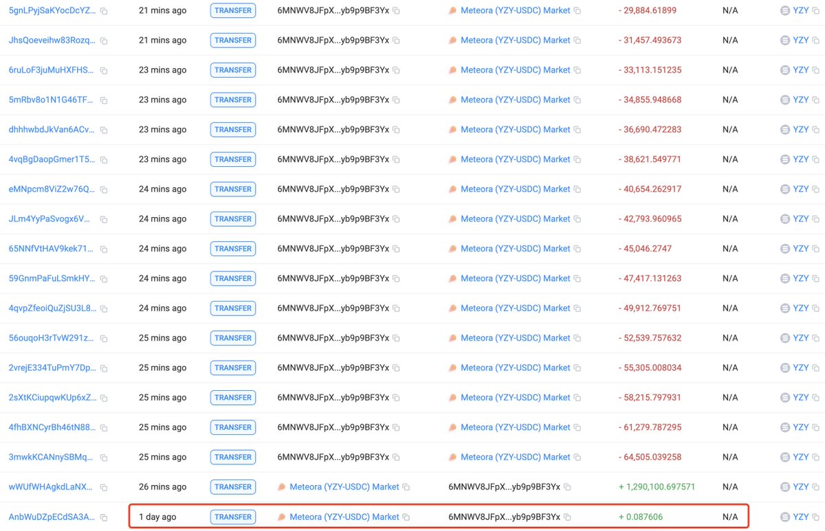This screenshot has height=531, width=825.
Task: Copy Meteora sender address in +1,290,100.697571 row
Action: pos(406,487)
